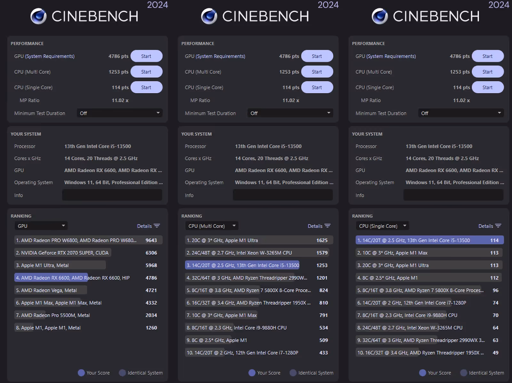Open Details filter icon in CPU Single Core ranking
The width and height of the screenshot is (512, 383).
click(498, 226)
